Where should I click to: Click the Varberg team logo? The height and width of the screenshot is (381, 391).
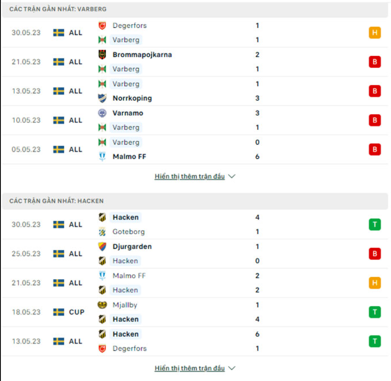tap(101, 39)
